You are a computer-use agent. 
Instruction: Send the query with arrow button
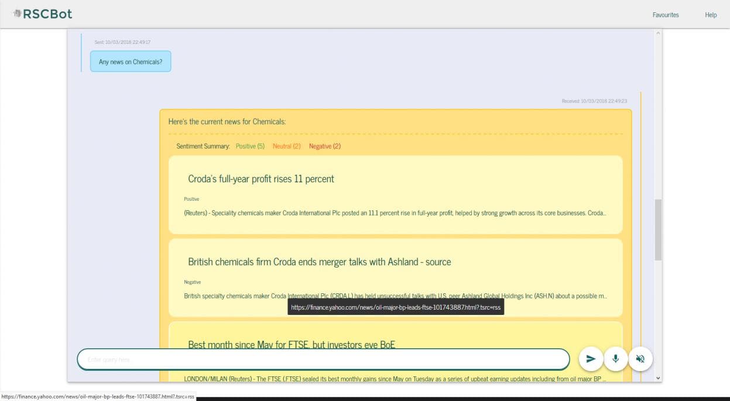591,359
